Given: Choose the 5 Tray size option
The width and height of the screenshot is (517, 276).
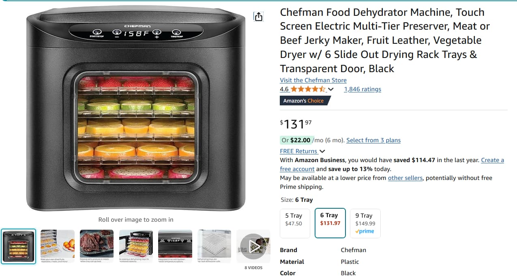Looking at the screenshot, I should click(295, 223).
